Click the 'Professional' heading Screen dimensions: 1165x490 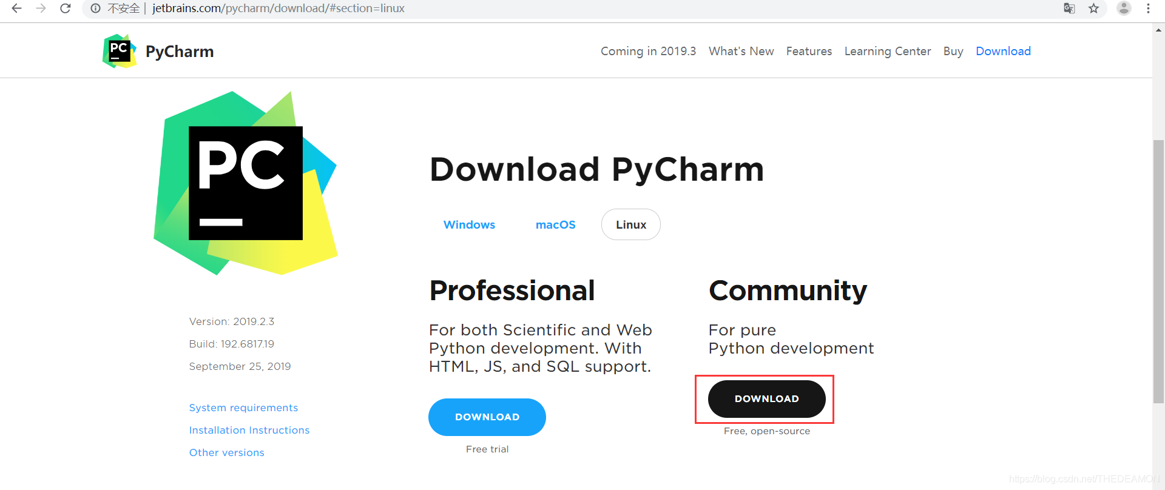[x=512, y=290]
